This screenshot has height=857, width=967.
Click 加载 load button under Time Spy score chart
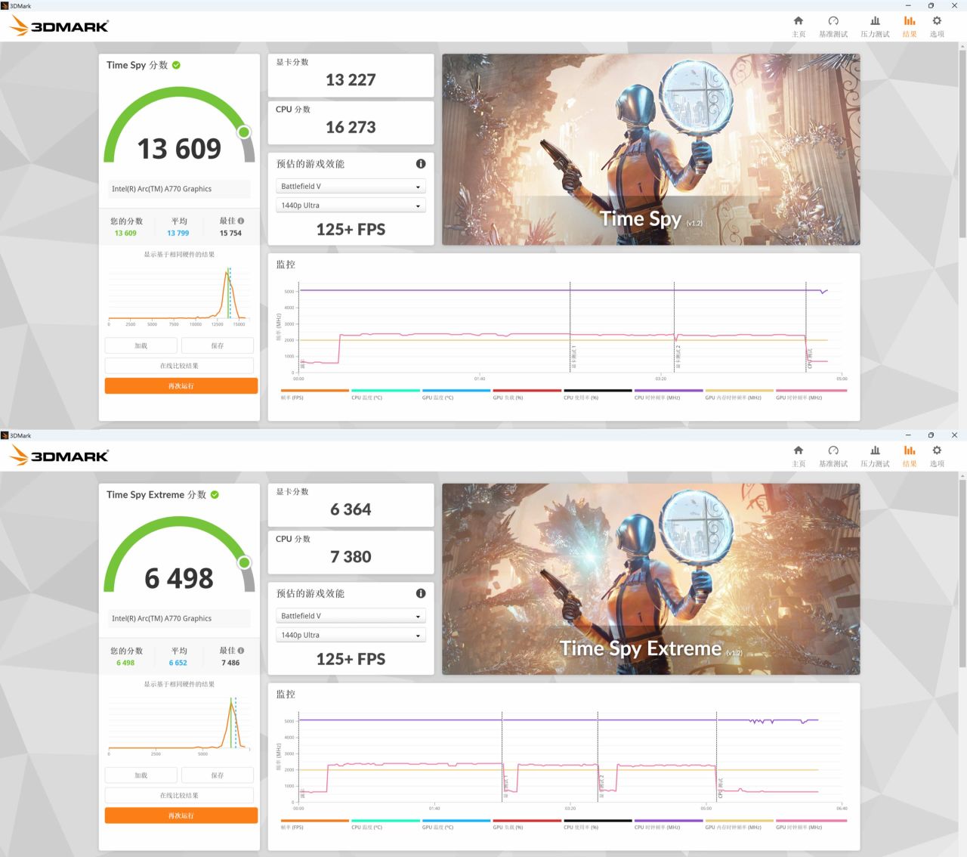141,345
